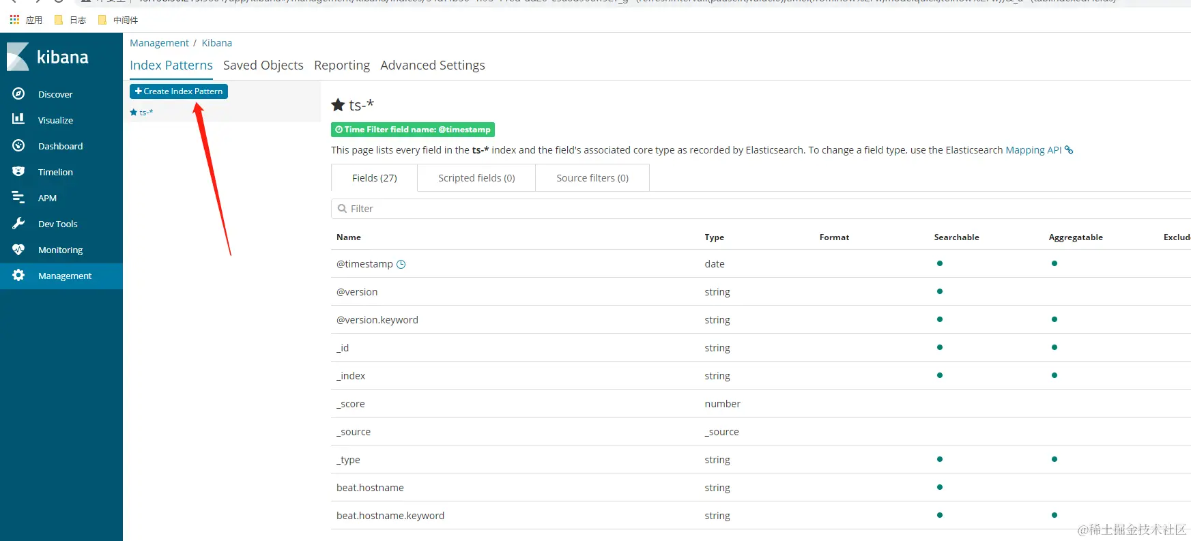Open Dev Tools in sidebar menu
This screenshot has height=541, width=1191.
pyautogui.click(x=57, y=224)
